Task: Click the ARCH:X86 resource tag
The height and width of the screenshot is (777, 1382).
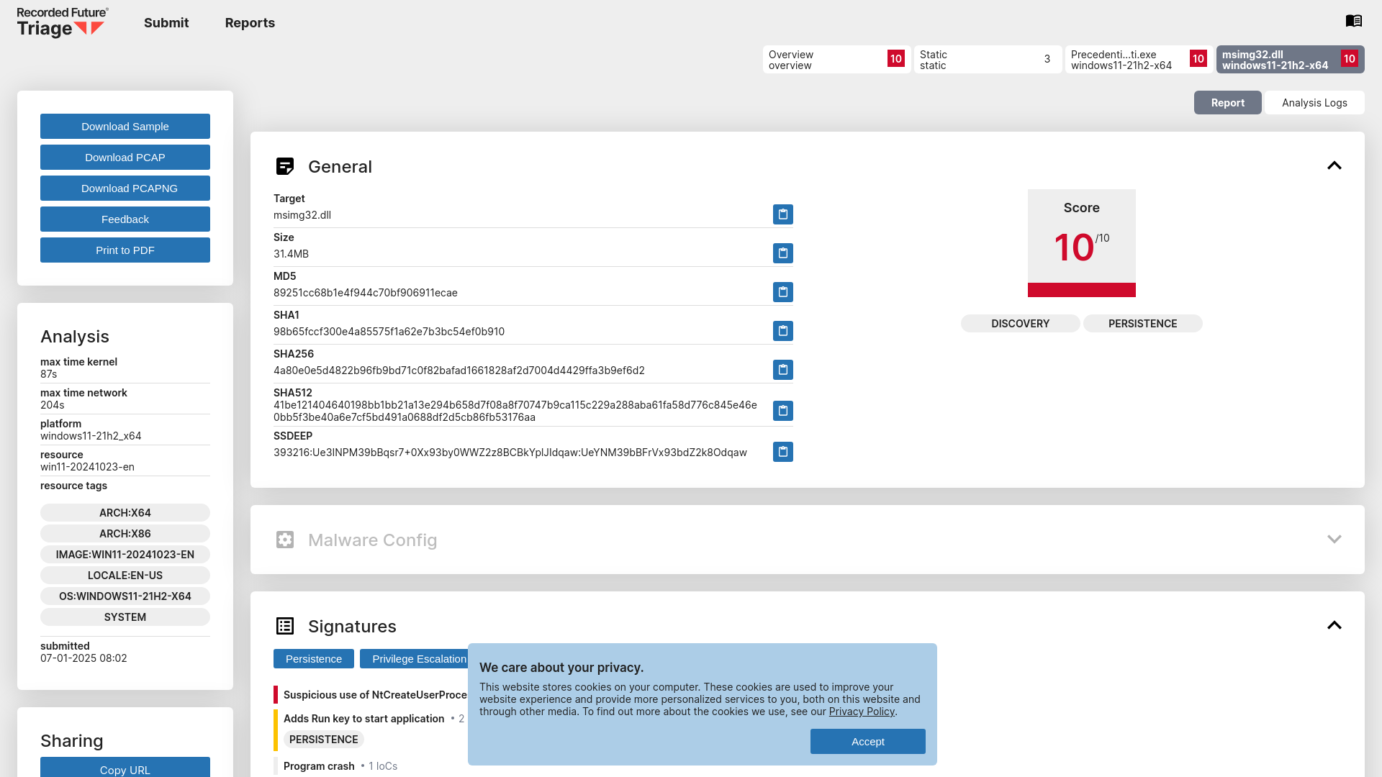Action: (x=125, y=534)
